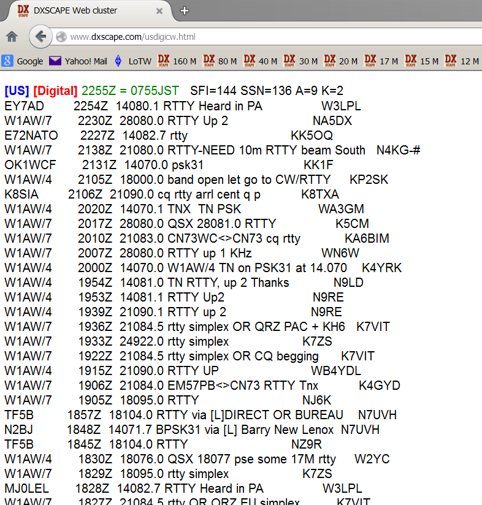Open the 20 M DX bookmark
The width and height of the screenshot is (482, 505).
pos(341,61)
